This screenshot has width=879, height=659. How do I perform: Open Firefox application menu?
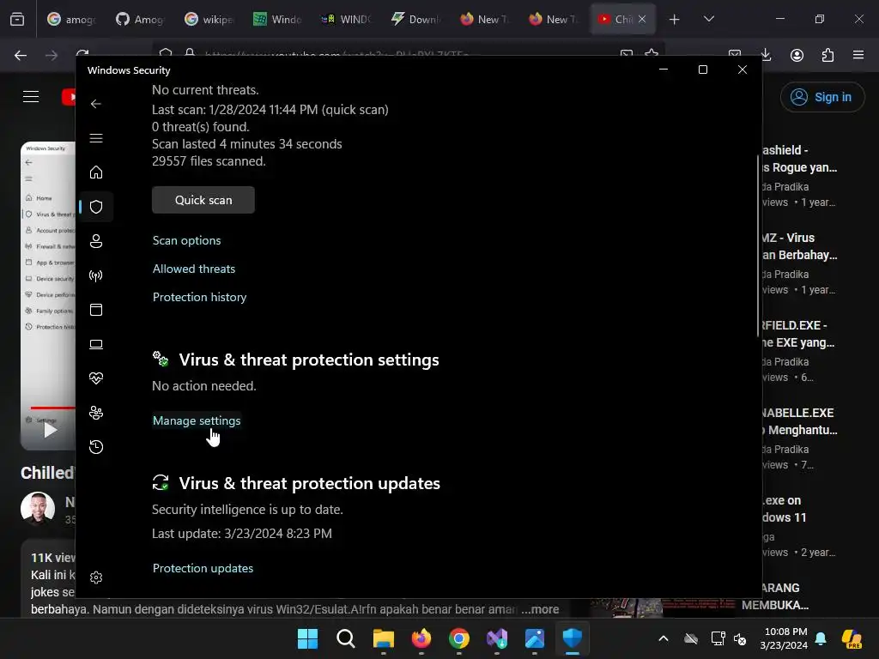pos(858,55)
